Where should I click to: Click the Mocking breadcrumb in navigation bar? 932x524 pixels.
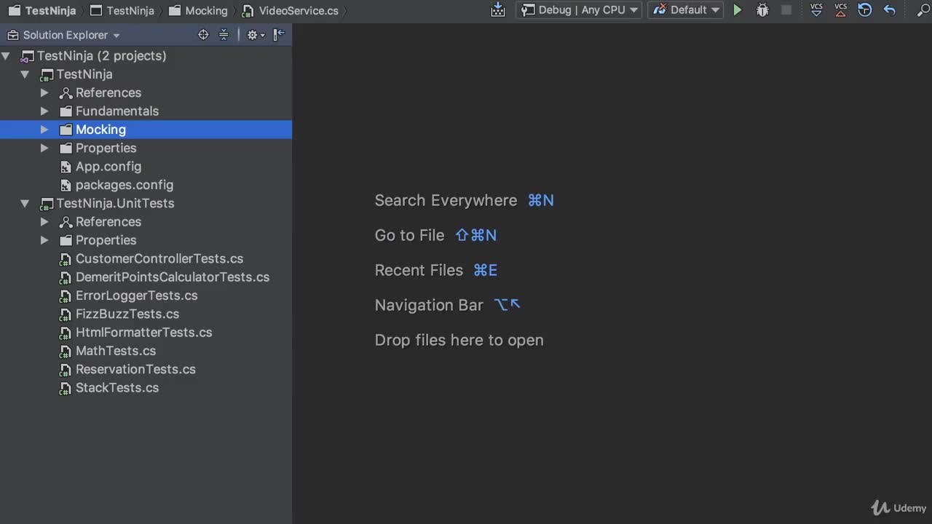198,11
